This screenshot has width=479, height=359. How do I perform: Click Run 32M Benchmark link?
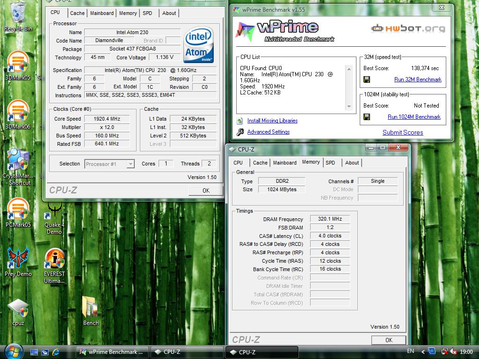[x=418, y=79]
